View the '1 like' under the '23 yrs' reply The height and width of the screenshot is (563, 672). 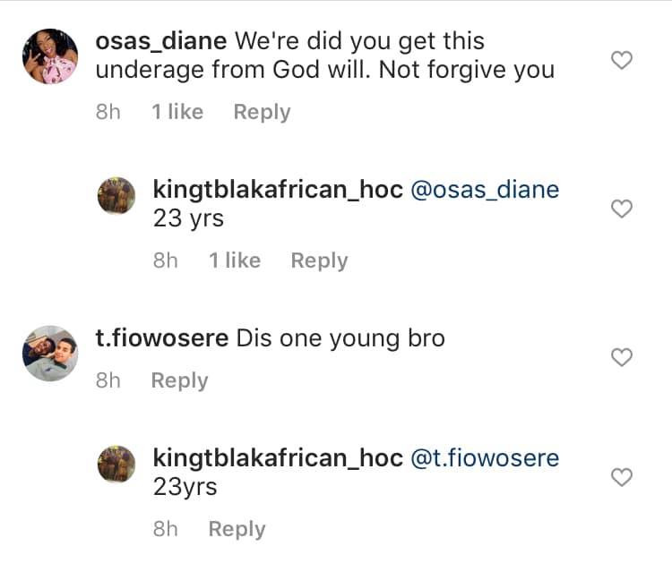point(235,260)
